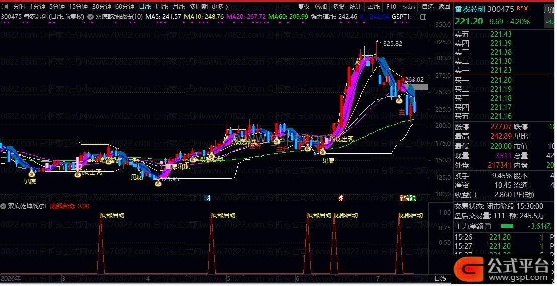Expand the 双底乾坤战法F sub-indicator dropdown
This screenshot has height=286, width=557.
coord(4,206)
